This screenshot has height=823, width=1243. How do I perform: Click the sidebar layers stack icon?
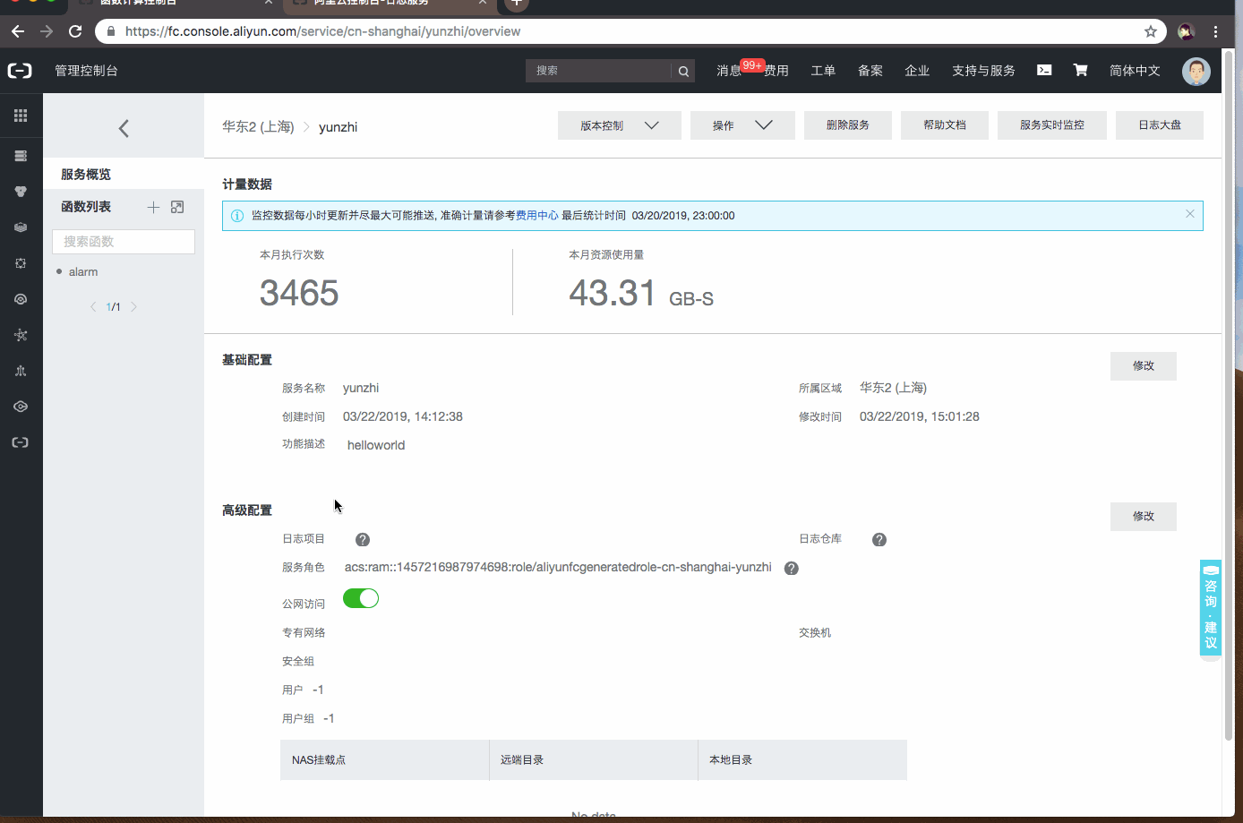(21, 227)
